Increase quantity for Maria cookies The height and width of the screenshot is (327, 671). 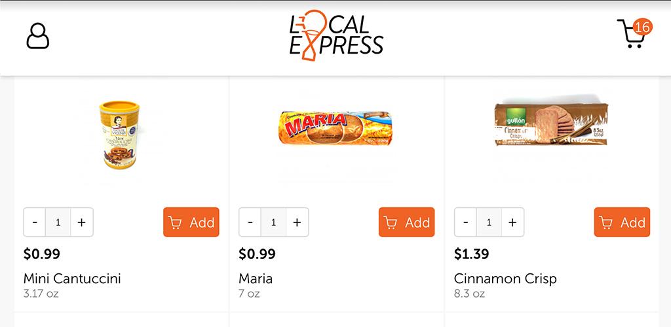(x=297, y=222)
